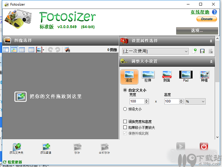Choose the third list view layout icon
Viewport: 222px width, 167px height.
point(22,50)
